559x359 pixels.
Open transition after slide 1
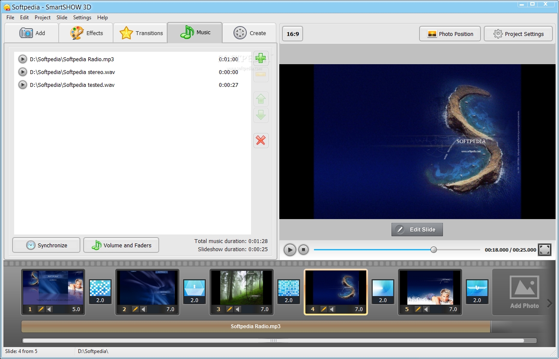[100, 291]
